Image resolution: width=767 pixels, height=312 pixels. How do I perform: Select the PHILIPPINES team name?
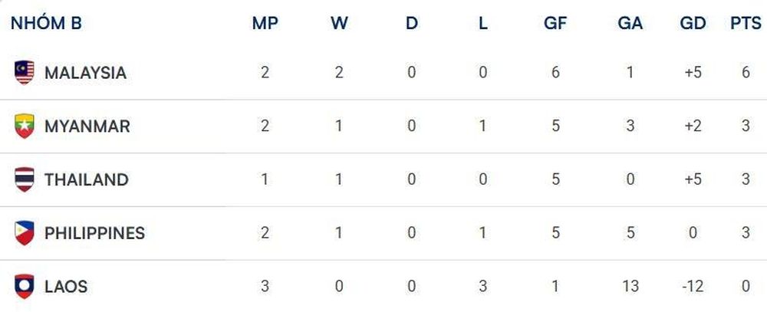(95, 233)
